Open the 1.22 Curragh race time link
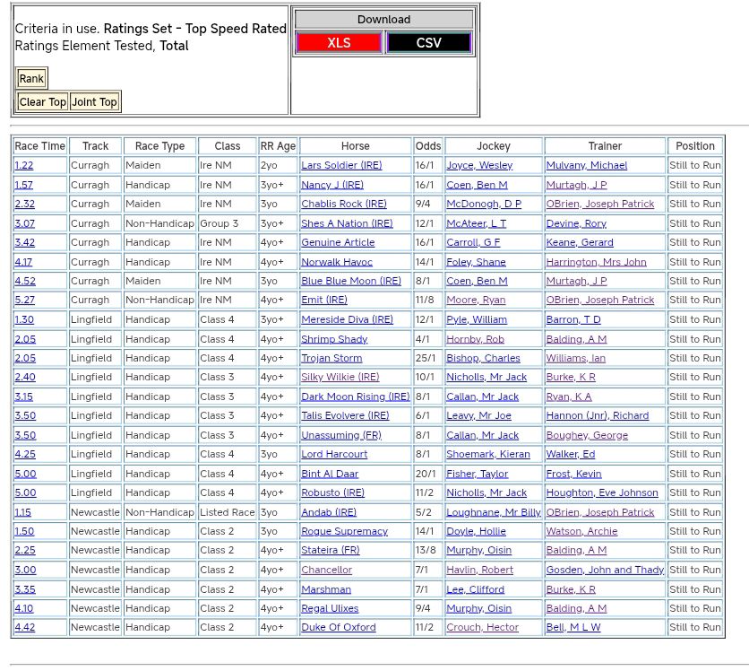This screenshot has width=749, height=671. [24, 166]
